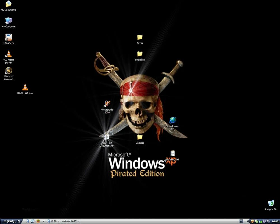This screenshot has height=224, width=280.
Task: Open My Documents
Action: [x=8, y=4]
